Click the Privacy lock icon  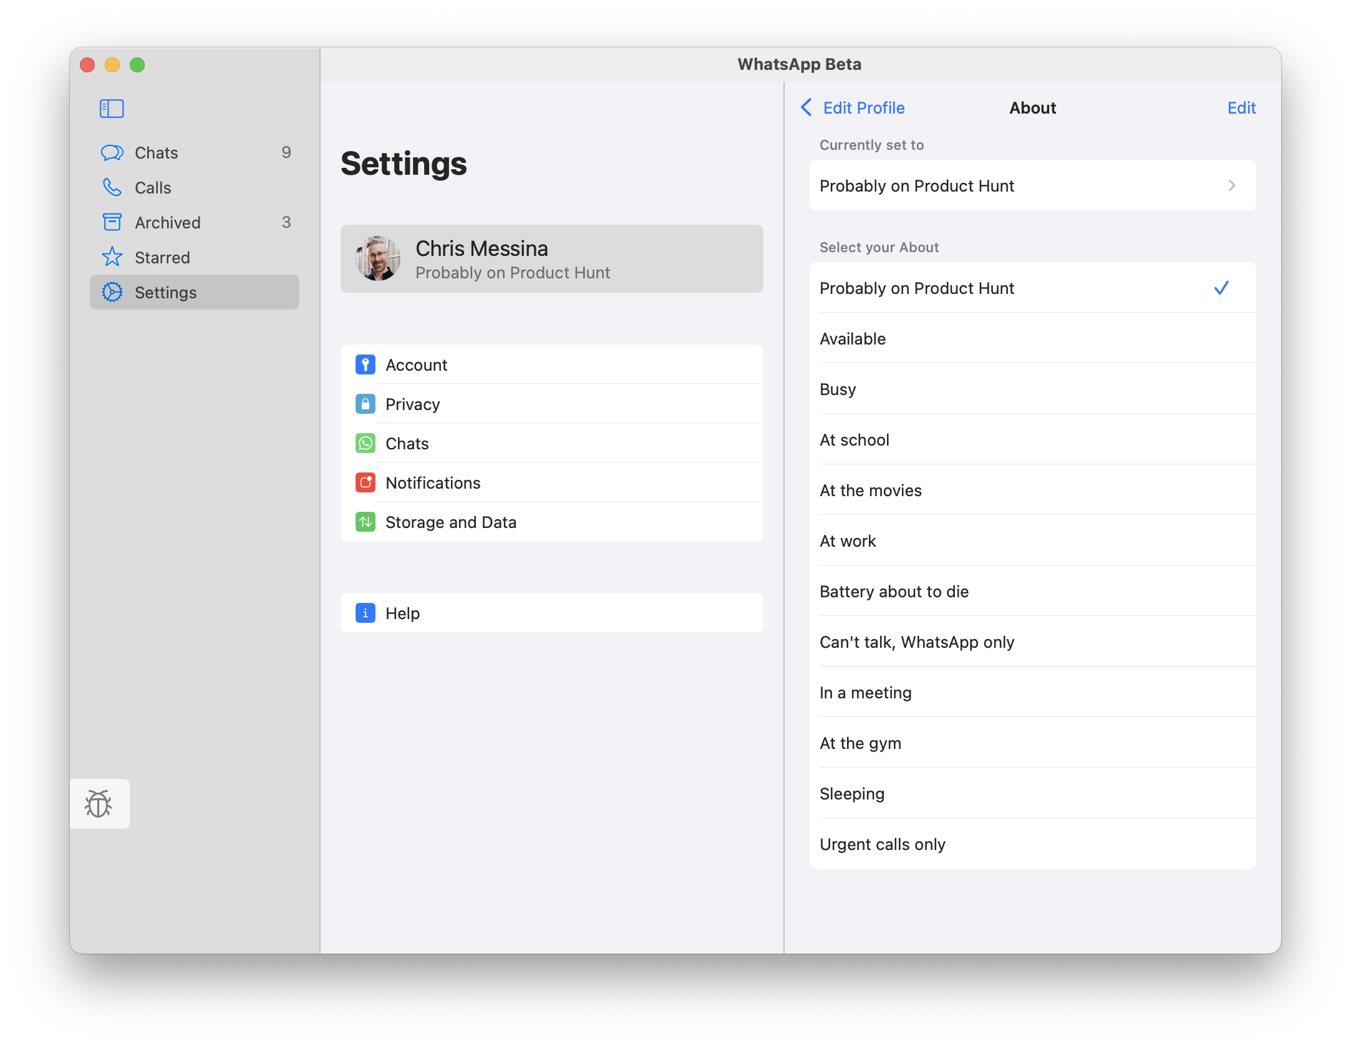(x=366, y=404)
